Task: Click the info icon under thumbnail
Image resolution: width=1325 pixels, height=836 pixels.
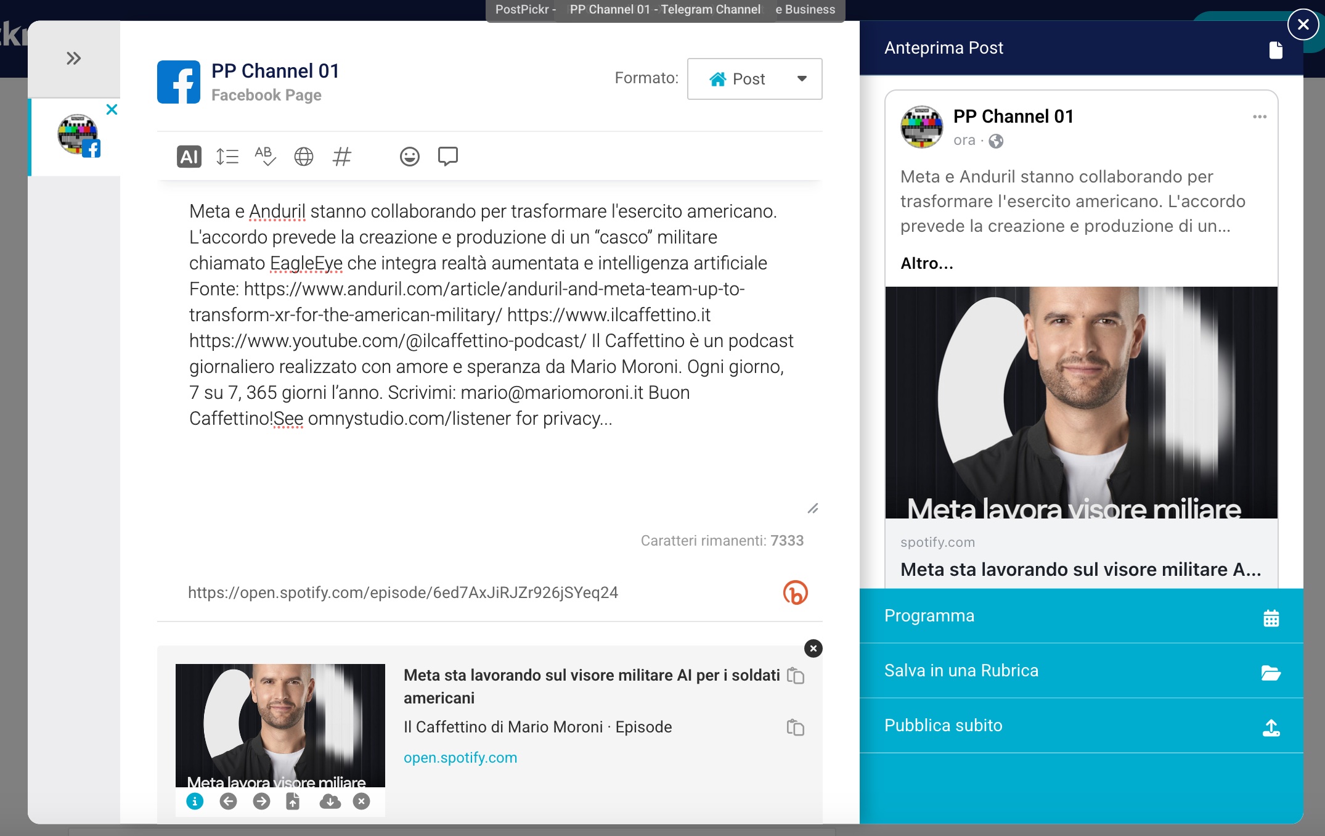Action: 195,801
